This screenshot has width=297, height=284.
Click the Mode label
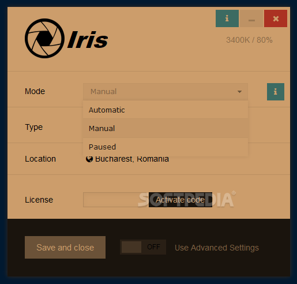[35, 91]
